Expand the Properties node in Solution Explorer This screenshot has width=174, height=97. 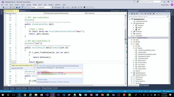pos(132,32)
